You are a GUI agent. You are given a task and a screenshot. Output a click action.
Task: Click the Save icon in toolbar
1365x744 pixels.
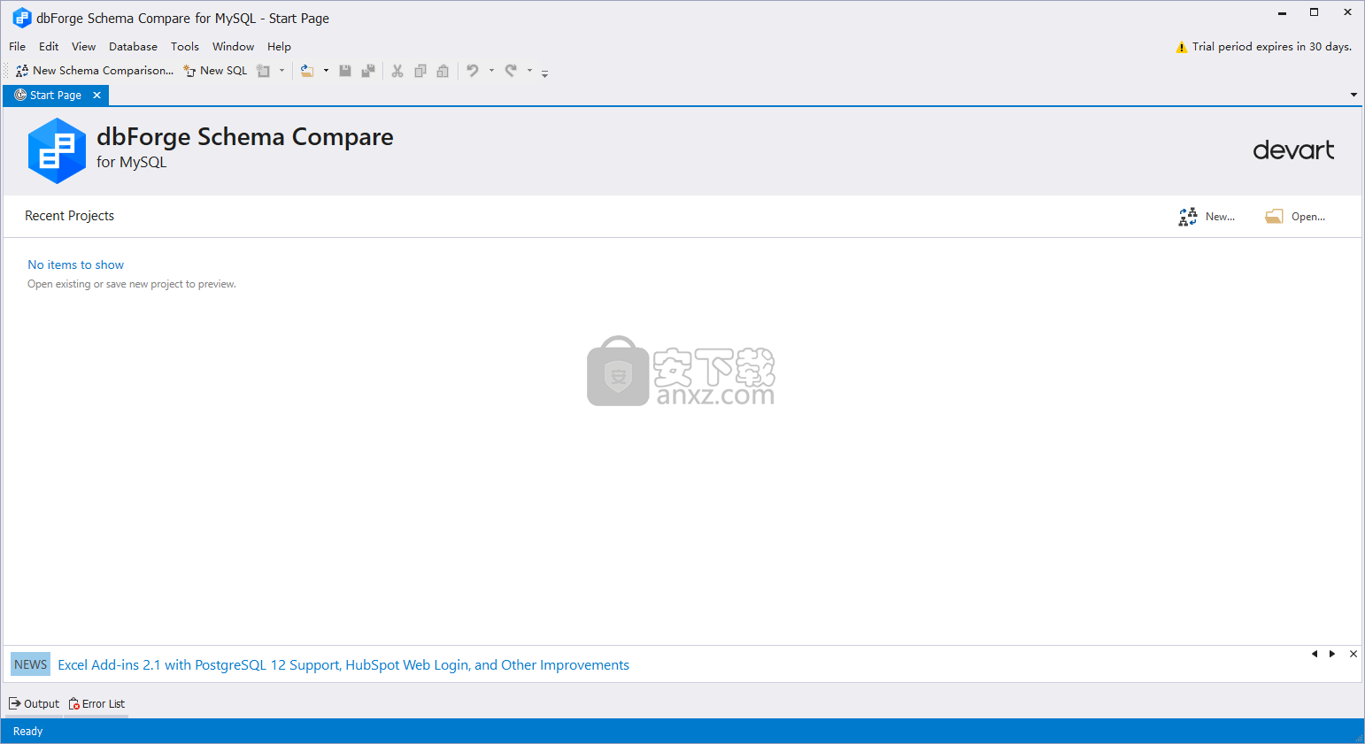pos(345,71)
